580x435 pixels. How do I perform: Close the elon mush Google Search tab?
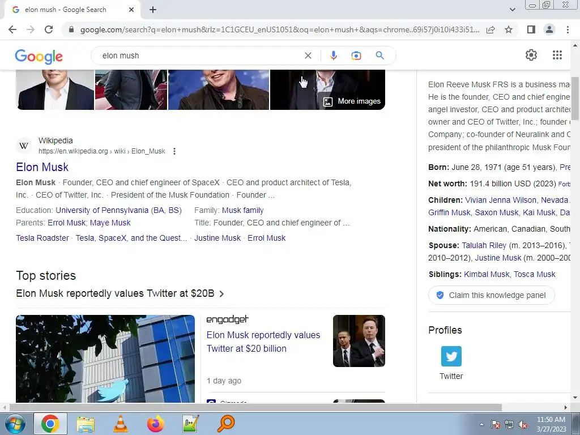pos(131,10)
